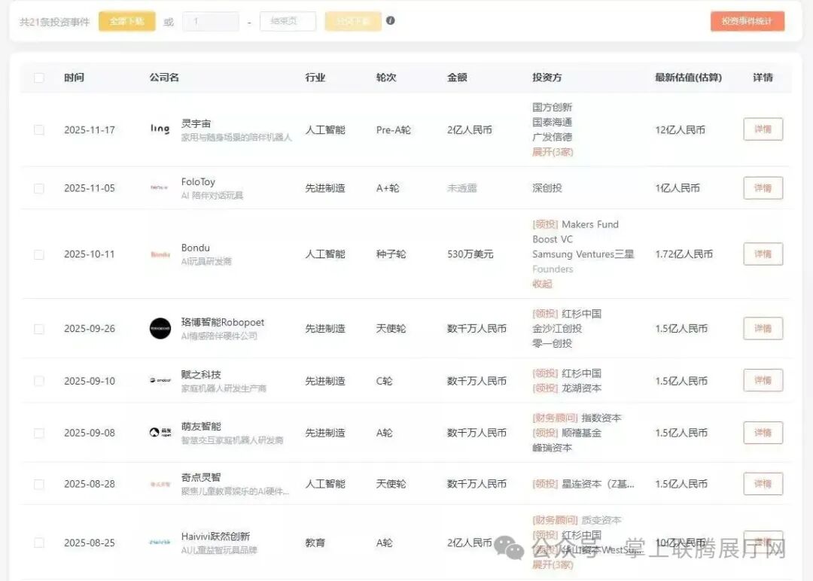Click the faded yellow download button after the page range
The image size is (813, 581).
[x=353, y=21]
